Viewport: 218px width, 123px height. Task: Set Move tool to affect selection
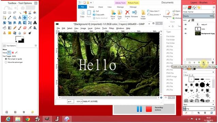[13, 53]
